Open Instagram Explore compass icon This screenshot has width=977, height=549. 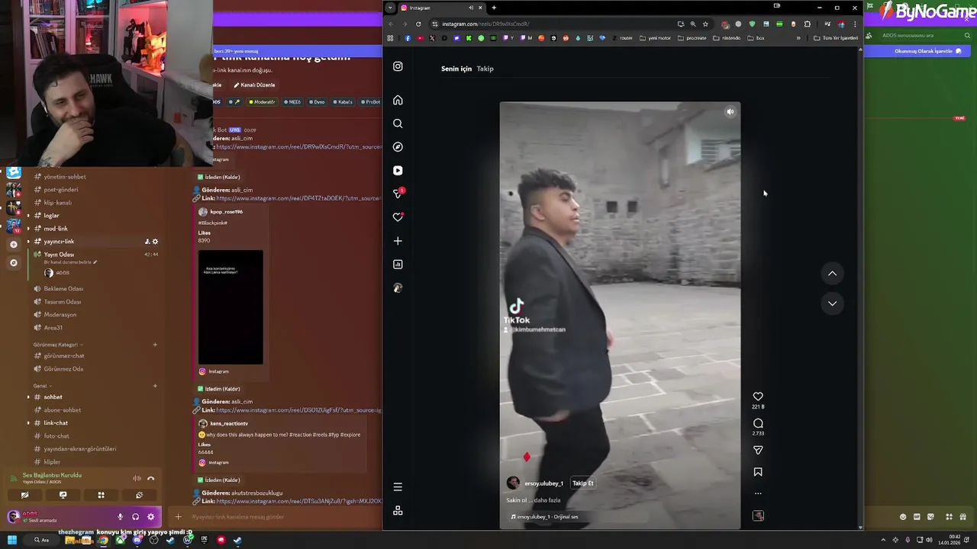pos(398,146)
